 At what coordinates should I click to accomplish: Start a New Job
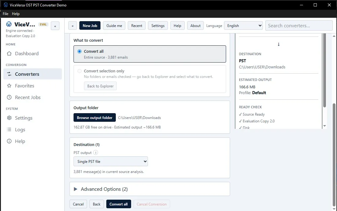pos(90,25)
